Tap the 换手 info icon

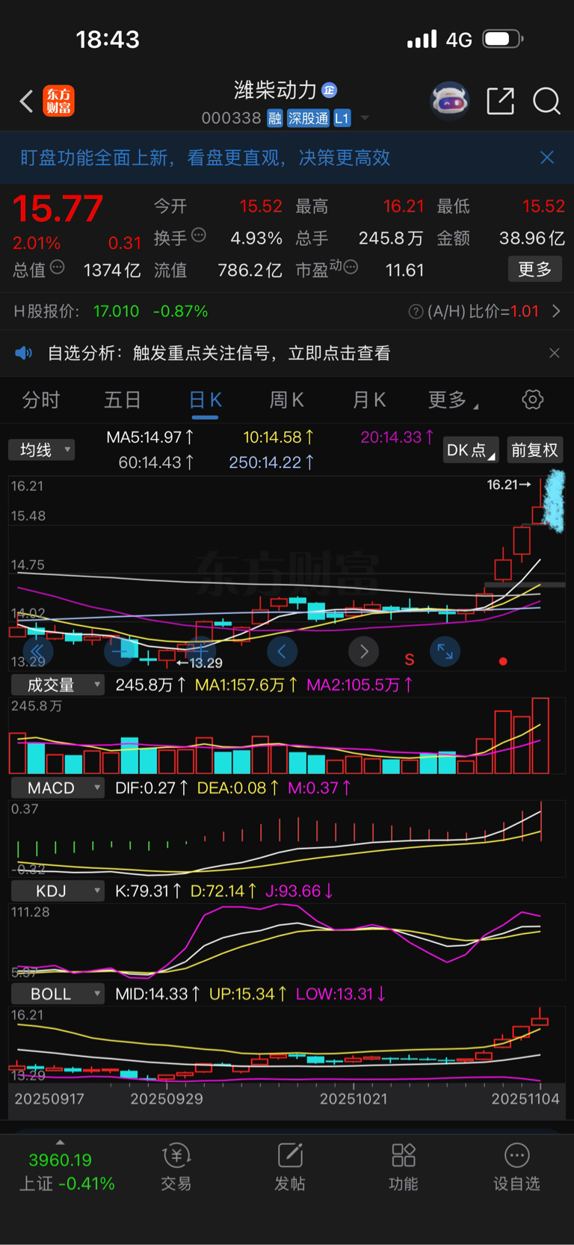[199, 236]
